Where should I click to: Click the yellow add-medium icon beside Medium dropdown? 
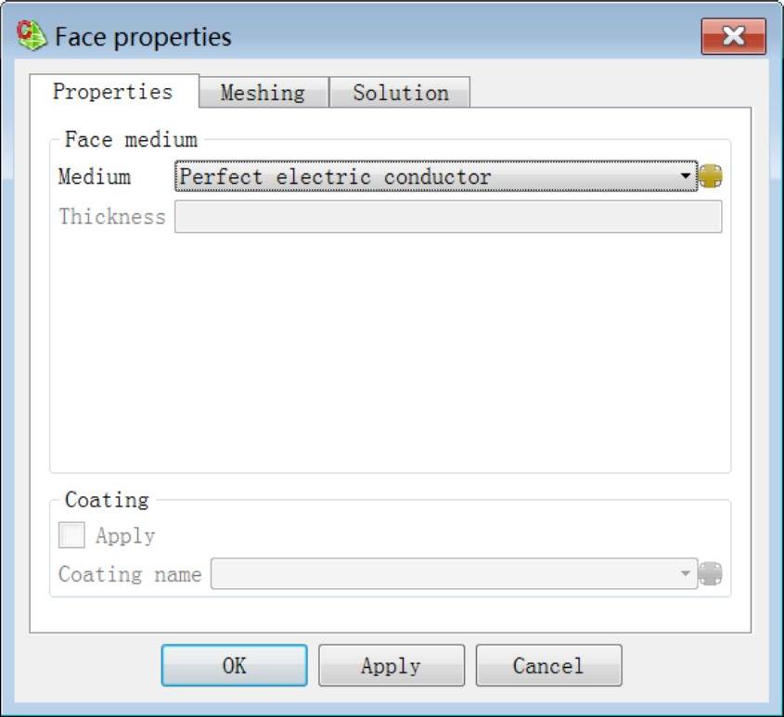coord(710,176)
